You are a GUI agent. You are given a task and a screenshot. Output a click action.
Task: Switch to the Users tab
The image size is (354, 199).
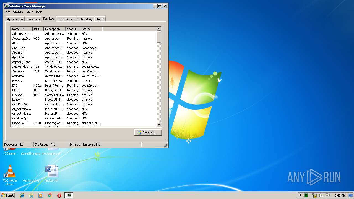click(100, 19)
